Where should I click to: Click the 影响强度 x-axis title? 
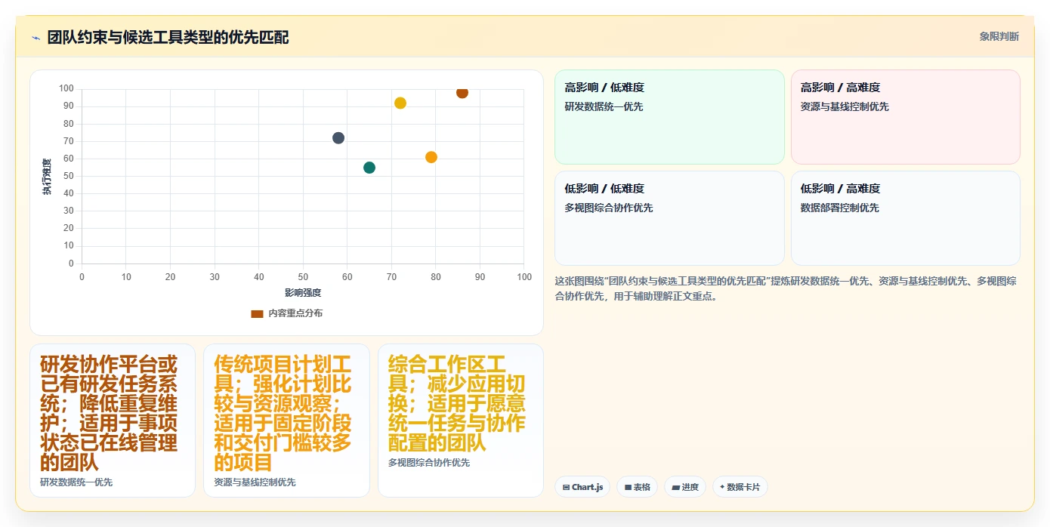tap(303, 292)
